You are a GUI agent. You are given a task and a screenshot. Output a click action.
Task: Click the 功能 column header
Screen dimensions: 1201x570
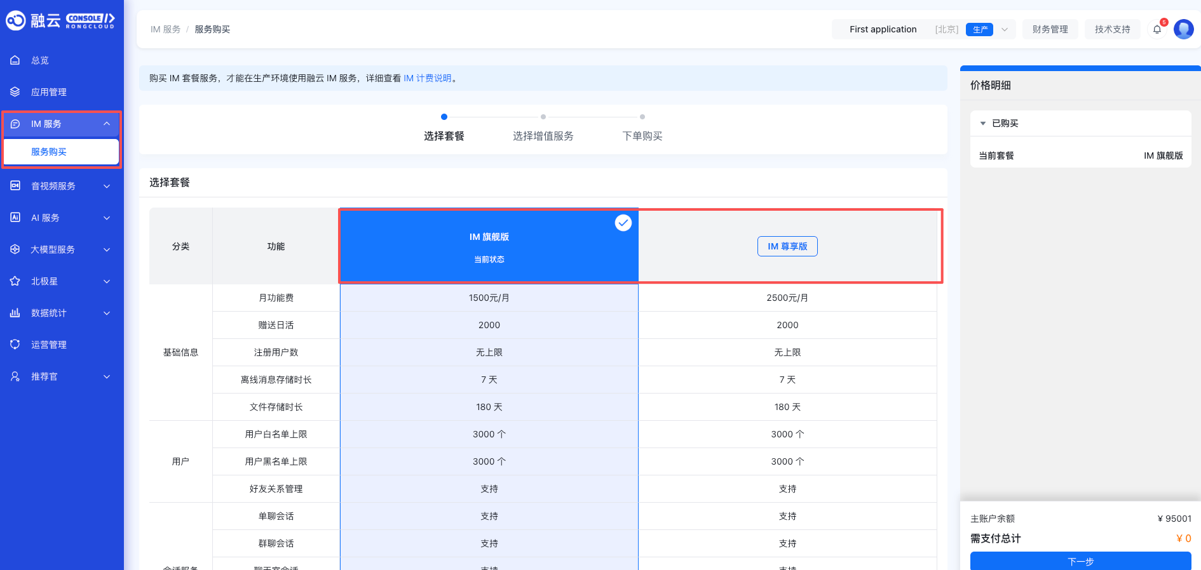[x=276, y=246]
